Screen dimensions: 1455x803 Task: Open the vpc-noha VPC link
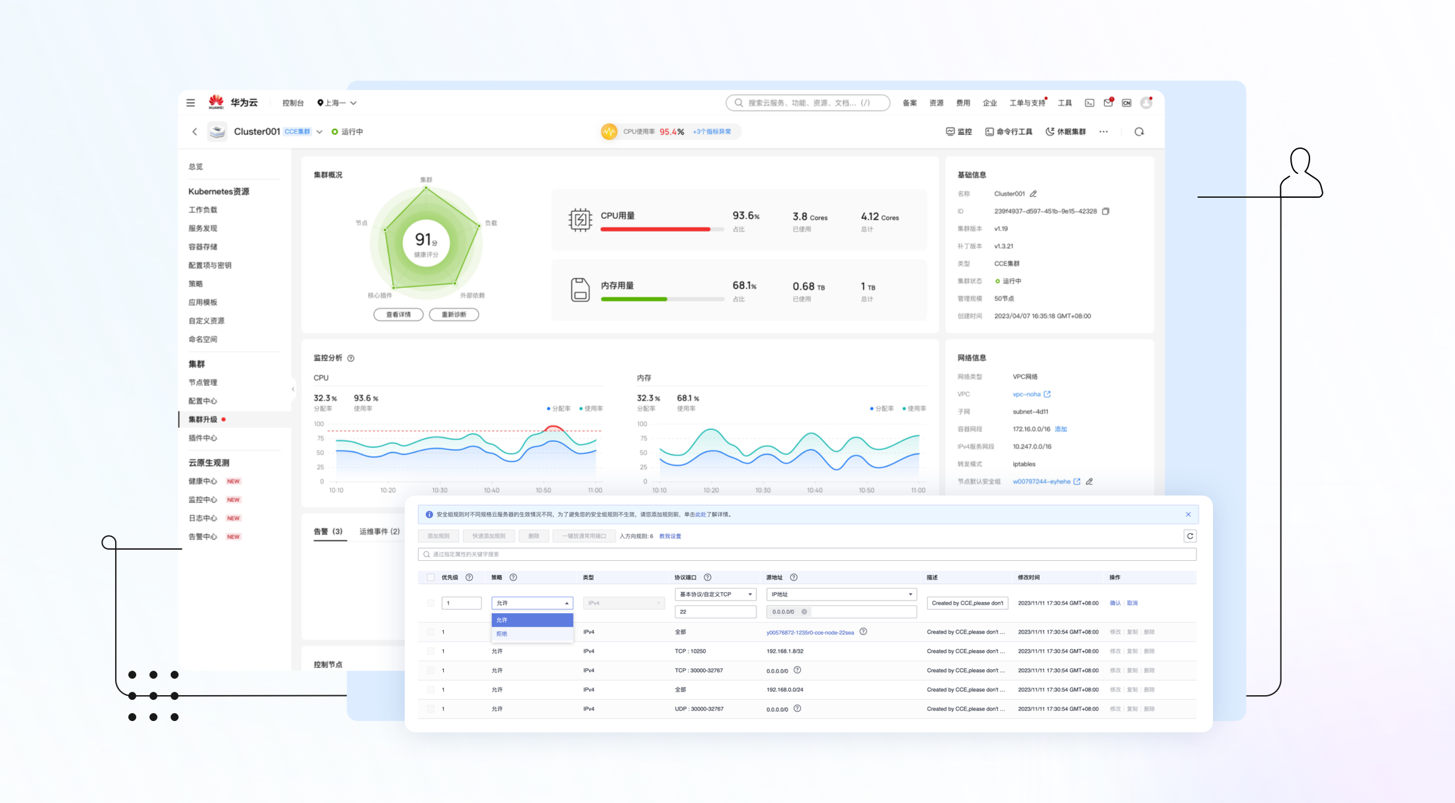[1026, 394]
